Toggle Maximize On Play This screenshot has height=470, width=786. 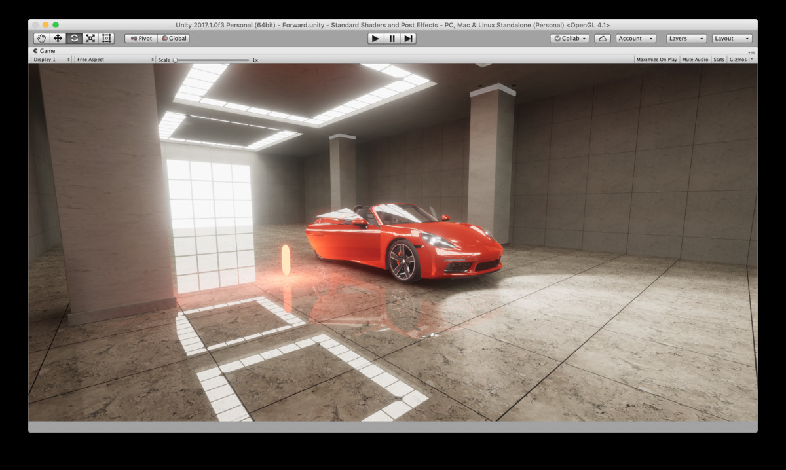coord(656,60)
